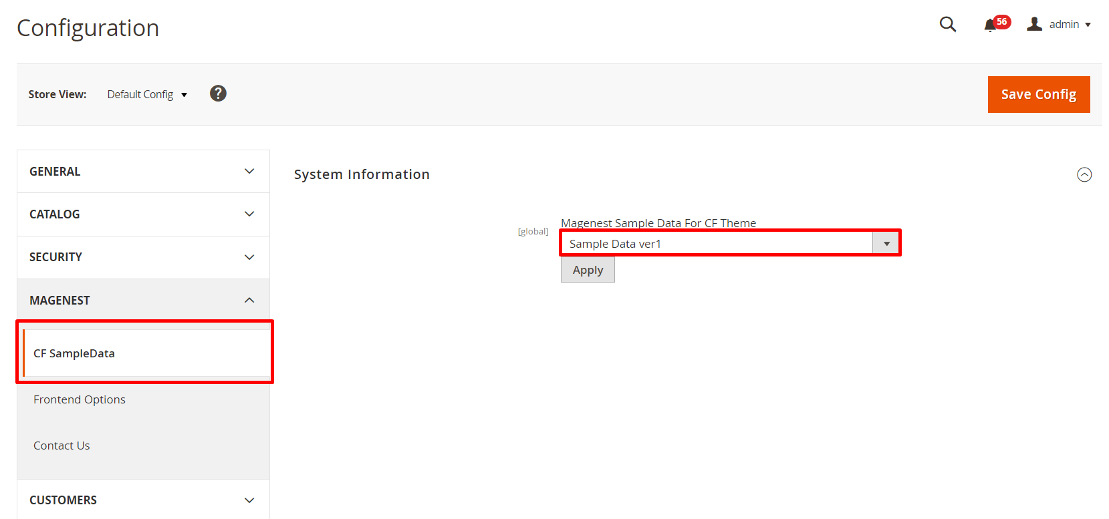Viewport: 1109px width, 519px height.
Task: Select the CF SampleData menu item
Action: pos(74,353)
